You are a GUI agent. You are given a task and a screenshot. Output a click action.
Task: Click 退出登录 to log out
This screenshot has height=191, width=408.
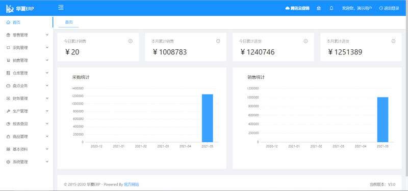click(389, 8)
